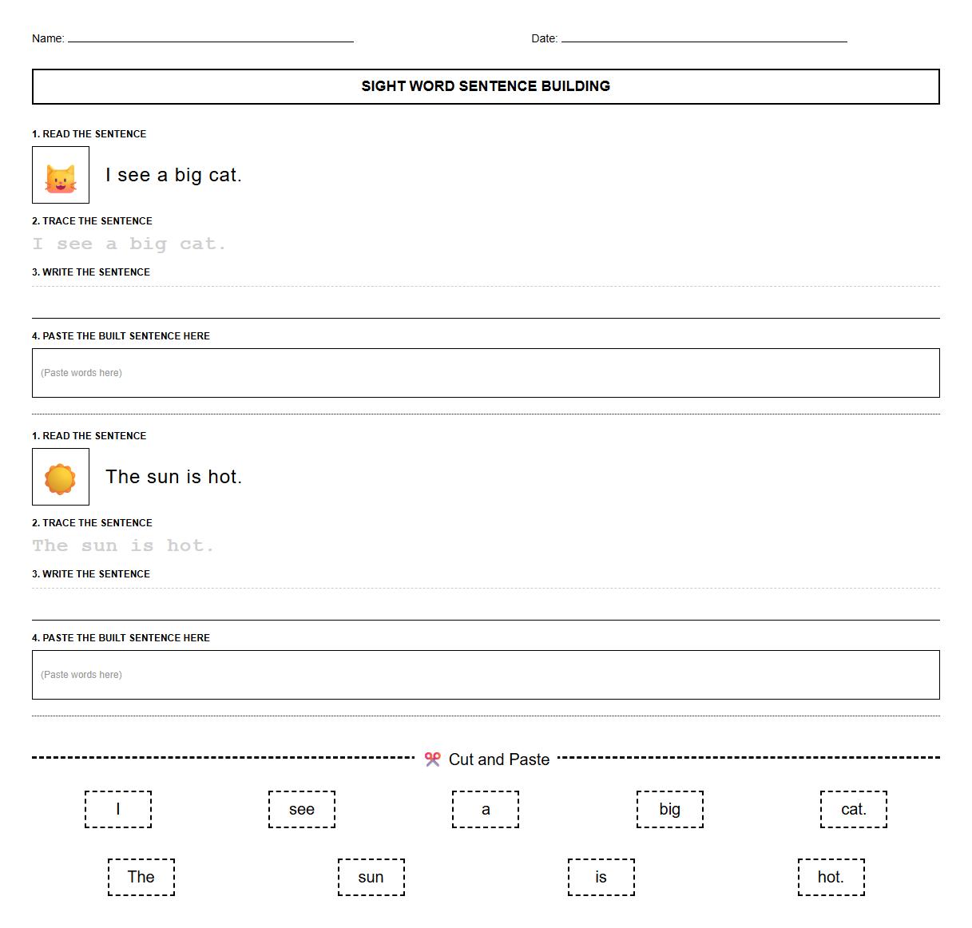
Task: Click the traced sentence 'The sun is hot.'
Action: tap(122, 545)
